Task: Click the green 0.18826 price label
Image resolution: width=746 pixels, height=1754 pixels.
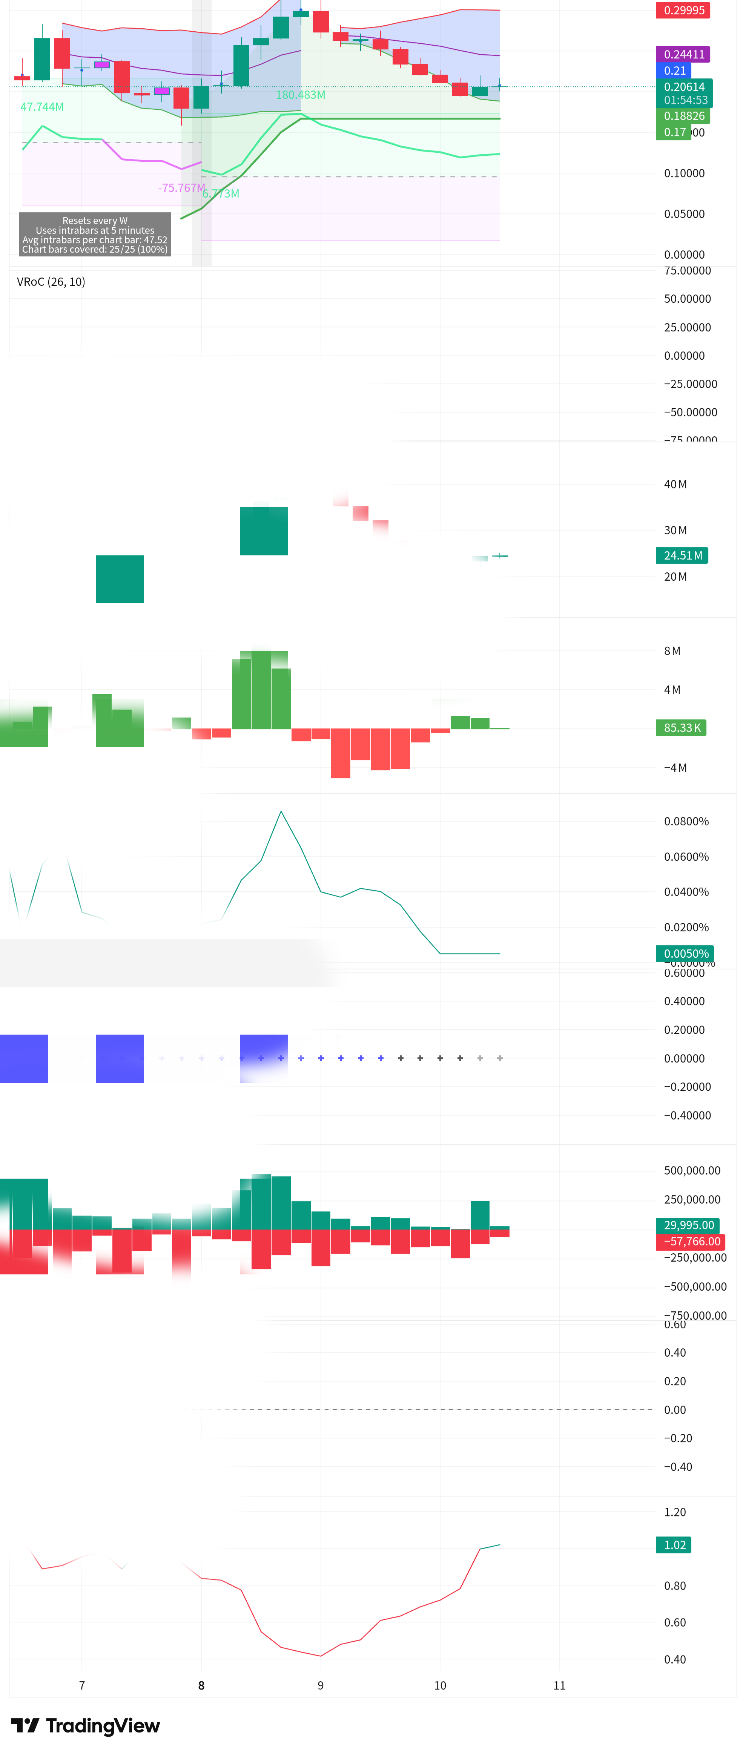Action: pyautogui.click(x=683, y=116)
